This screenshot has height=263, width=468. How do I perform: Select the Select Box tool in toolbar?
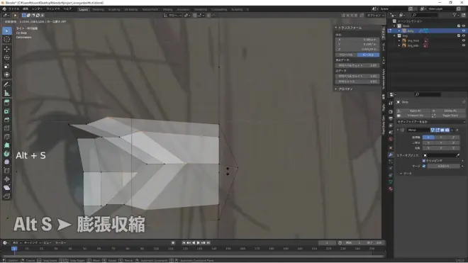pyautogui.click(x=7, y=30)
